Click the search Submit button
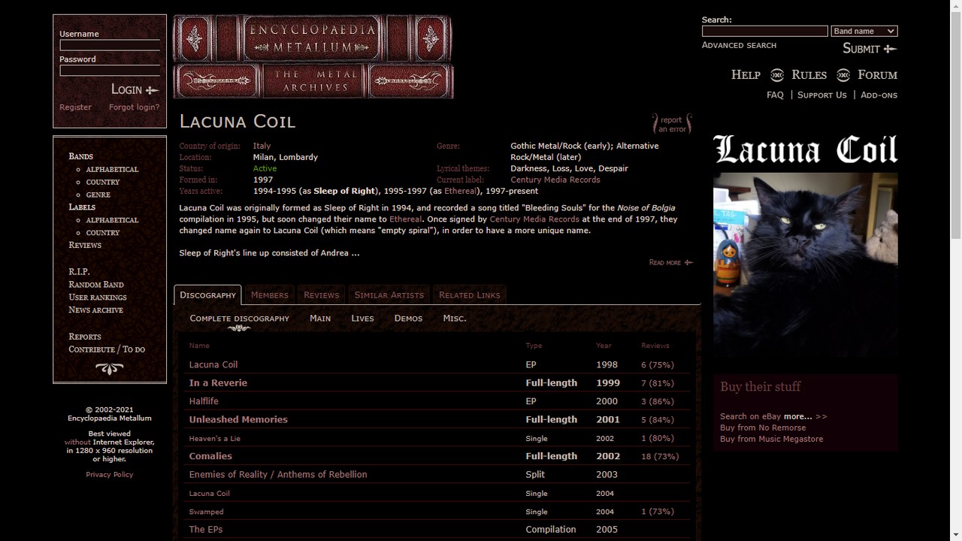The height and width of the screenshot is (541, 962). click(870, 49)
